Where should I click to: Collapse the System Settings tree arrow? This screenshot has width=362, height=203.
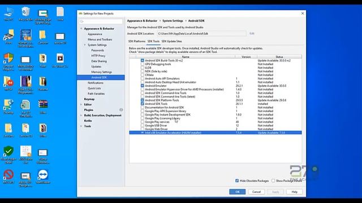click(85, 45)
